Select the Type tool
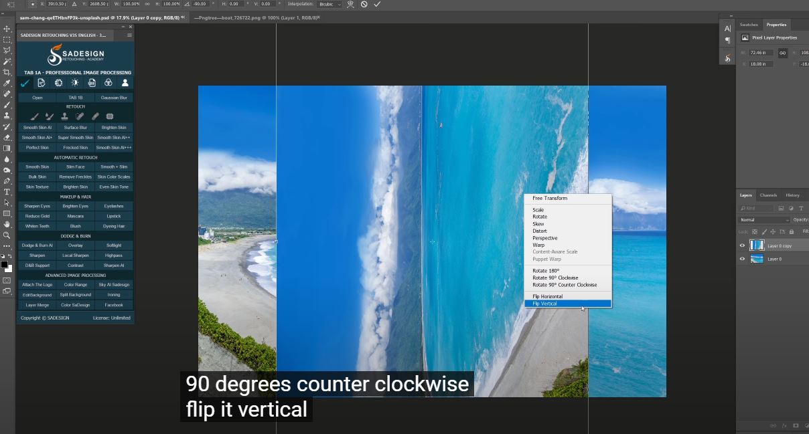The image size is (809, 434). 7,192
